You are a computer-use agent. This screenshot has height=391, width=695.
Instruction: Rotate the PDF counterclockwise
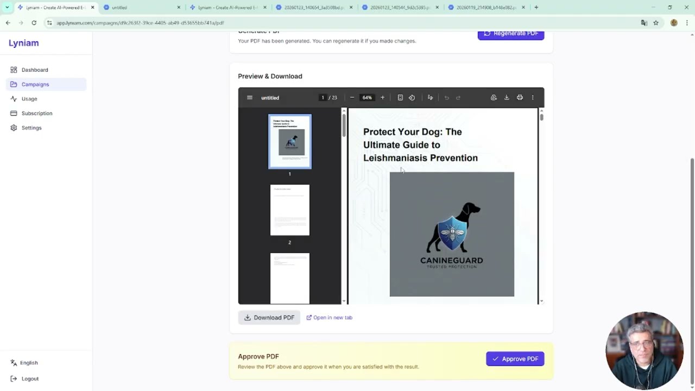pyautogui.click(x=412, y=98)
